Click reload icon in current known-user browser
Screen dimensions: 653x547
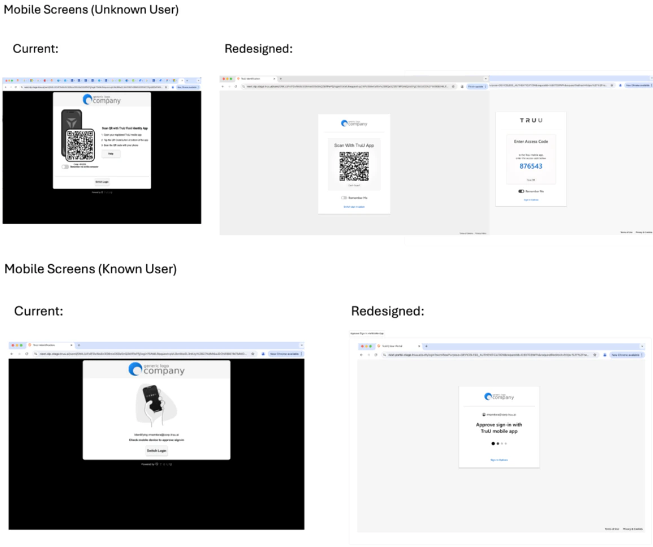pyautogui.click(x=27, y=354)
